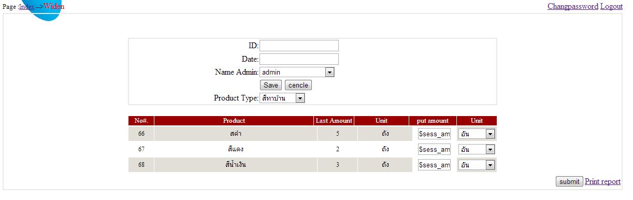Screen dimensions: 633x200
Task: Click the submit button
Action: 569,181
